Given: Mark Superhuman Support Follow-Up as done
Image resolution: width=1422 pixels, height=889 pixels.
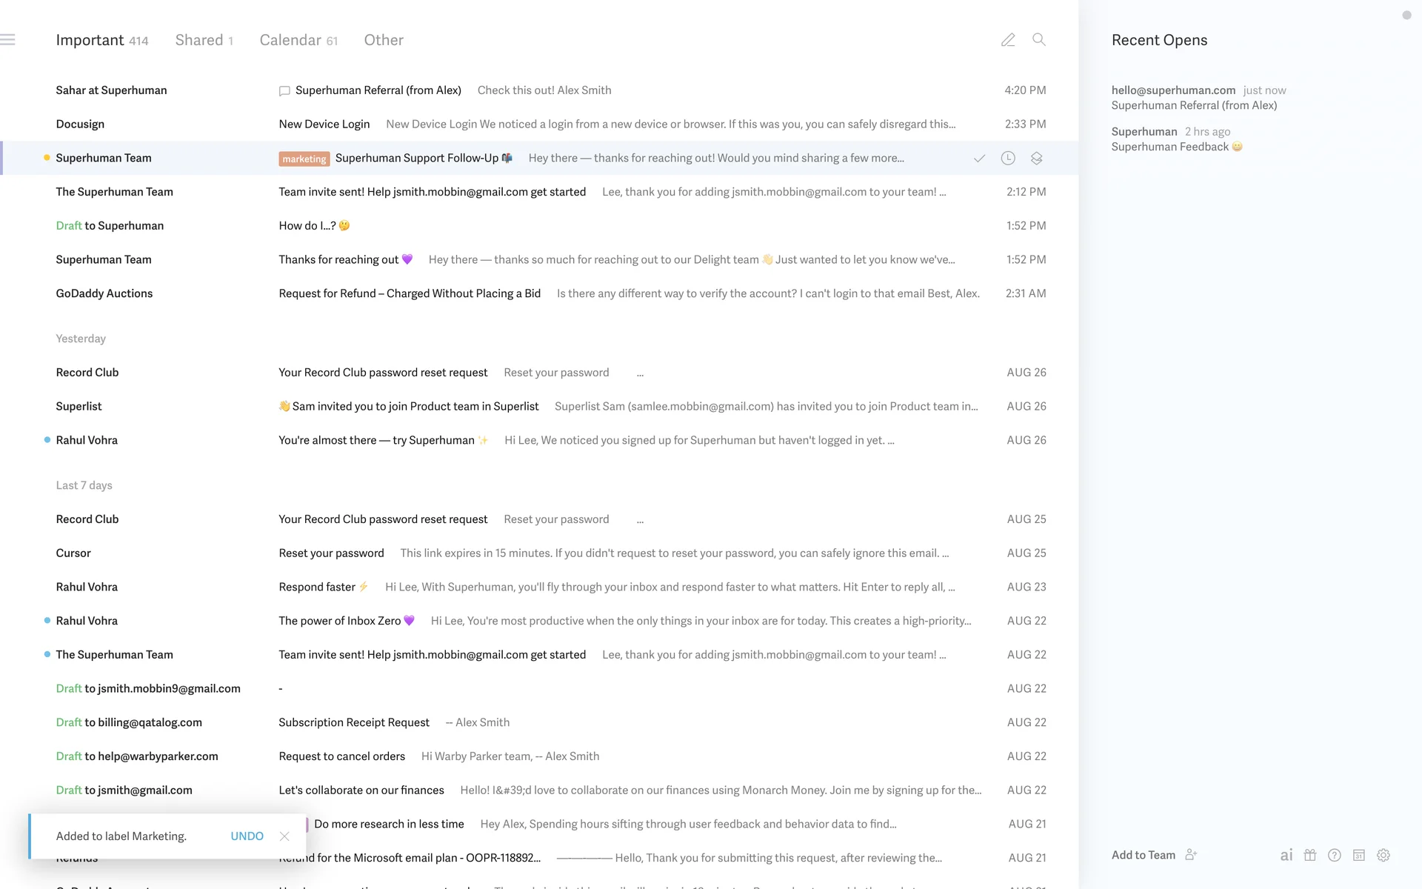Looking at the screenshot, I should 979,159.
